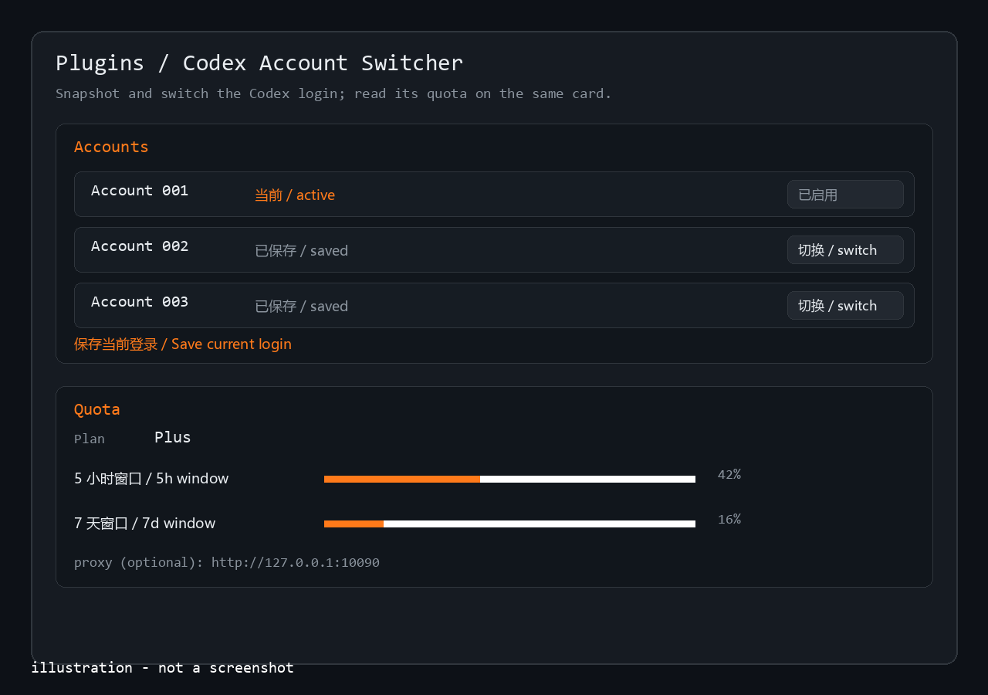The height and width of the screenshot is (695, 988).
Task: Click the 16% usage value
Action: pyautogui.click(x=729, y=519)
